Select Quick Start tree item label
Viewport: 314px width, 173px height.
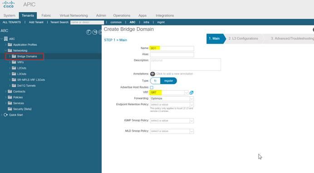click(16, 115)
